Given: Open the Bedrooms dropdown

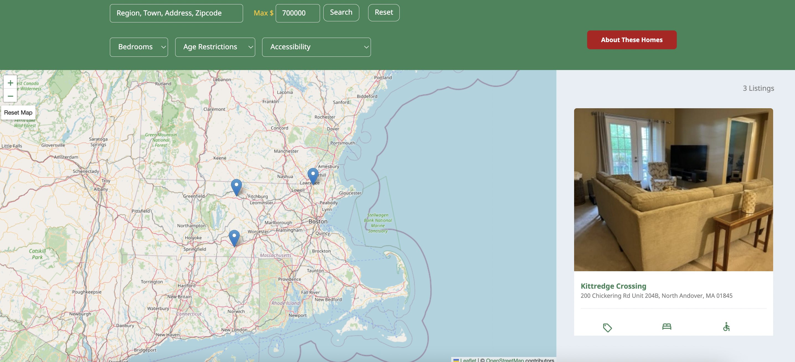Looking at the screenshot, I should [139, 47].
